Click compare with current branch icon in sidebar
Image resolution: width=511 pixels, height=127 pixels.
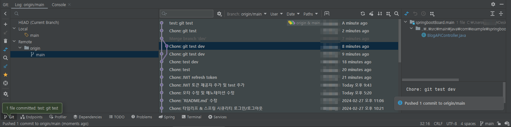(5, 49)
